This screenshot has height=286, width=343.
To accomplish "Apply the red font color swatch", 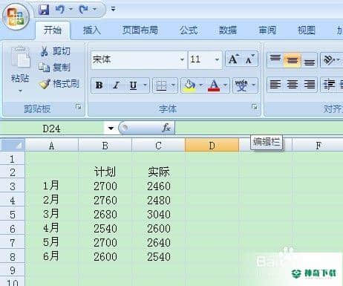I will coord(214,85).
